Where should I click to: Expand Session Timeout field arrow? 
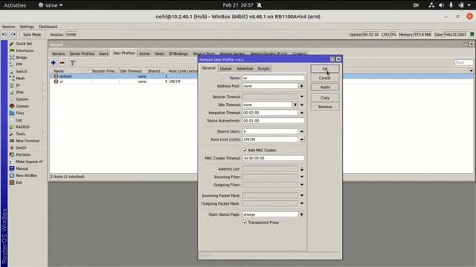coord(302,96)
